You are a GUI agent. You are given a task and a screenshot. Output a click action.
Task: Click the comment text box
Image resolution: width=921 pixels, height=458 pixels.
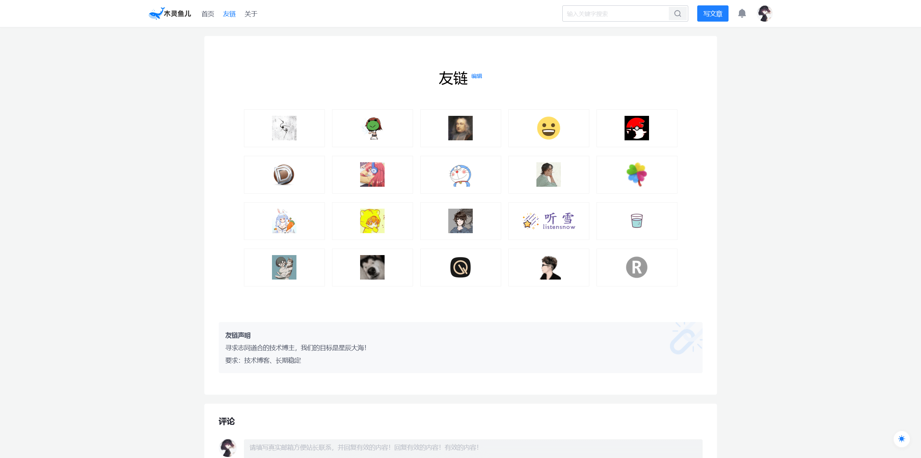473,448
